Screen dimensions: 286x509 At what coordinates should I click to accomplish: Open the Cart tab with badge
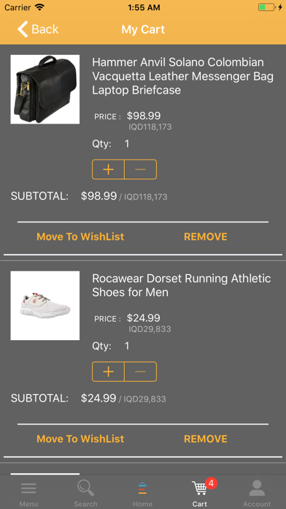(201, 493)
